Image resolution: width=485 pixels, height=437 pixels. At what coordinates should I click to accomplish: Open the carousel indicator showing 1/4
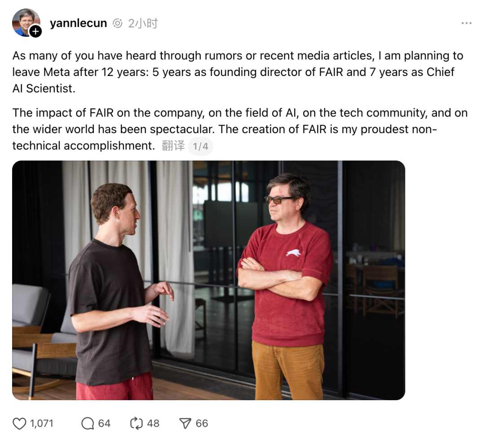pos(201,146)
